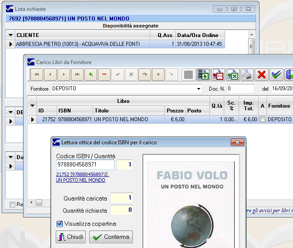293x248 pixels.
Task: Select the ABBRESCIA PIETRO (10013) client cell
Action: click(82, 44)
